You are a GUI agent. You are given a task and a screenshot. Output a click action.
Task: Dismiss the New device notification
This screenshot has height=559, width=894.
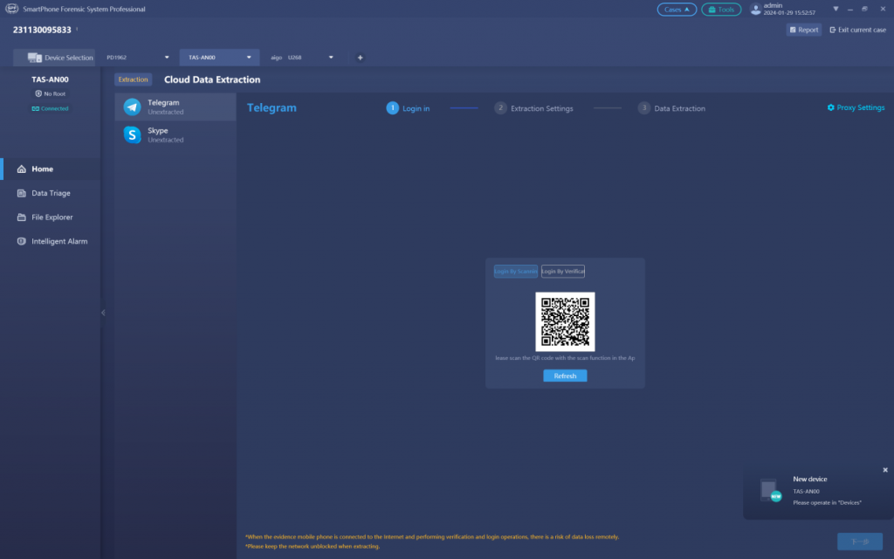click(x=884, y=470)
